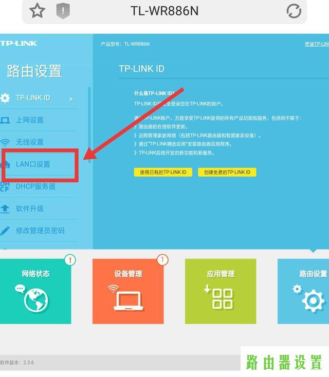Click the 路由设置 sidebar heading
Viewport: 329px width, 377px height.
click(34, 71)
